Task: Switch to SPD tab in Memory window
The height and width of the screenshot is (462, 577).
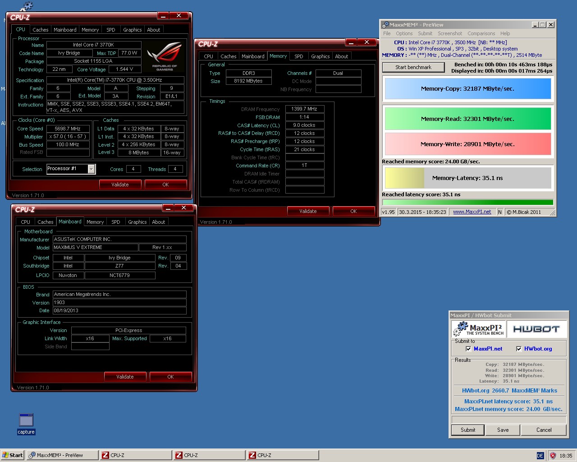Action: pos(298,56)
